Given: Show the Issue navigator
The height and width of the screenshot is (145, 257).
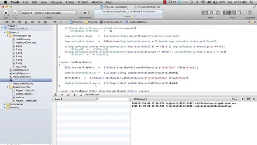Looking at the screenshot, I should tap(26, 22).
